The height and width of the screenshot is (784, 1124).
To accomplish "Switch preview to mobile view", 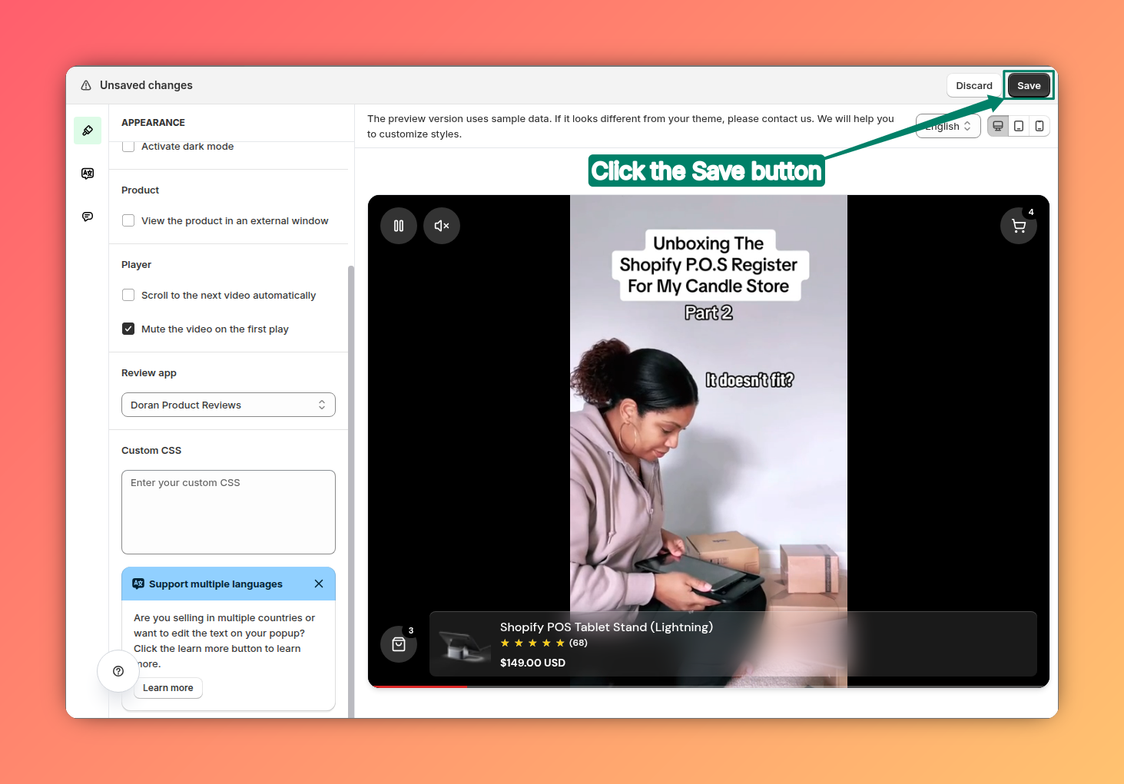I will (x=1039, y=126).
